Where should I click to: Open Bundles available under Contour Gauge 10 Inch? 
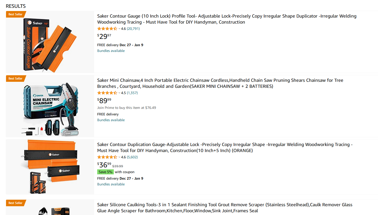tap(111, 51)
